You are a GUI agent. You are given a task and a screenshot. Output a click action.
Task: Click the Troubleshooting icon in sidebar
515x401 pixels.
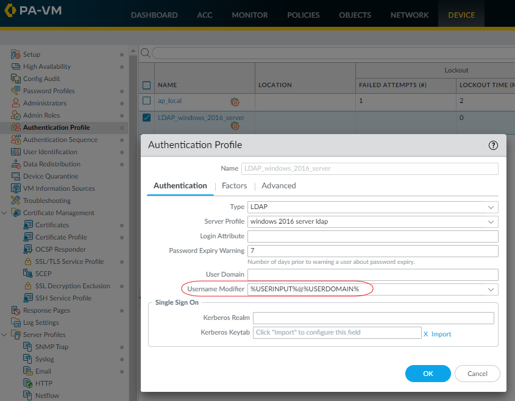16,200
